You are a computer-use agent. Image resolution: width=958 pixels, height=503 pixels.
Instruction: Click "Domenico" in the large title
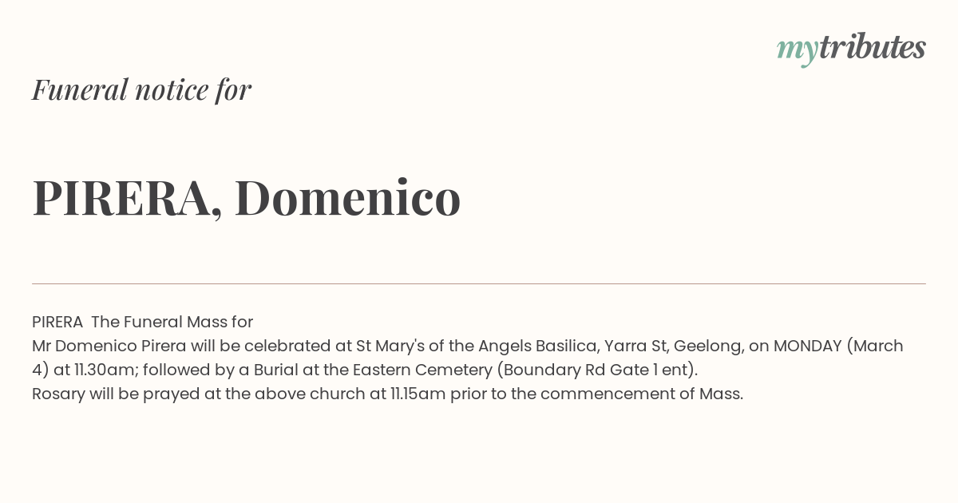(x=348, y=197)
